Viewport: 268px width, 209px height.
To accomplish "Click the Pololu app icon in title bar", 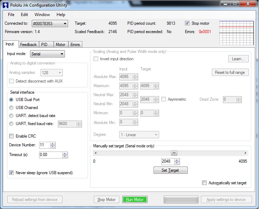I will (6, 5).
